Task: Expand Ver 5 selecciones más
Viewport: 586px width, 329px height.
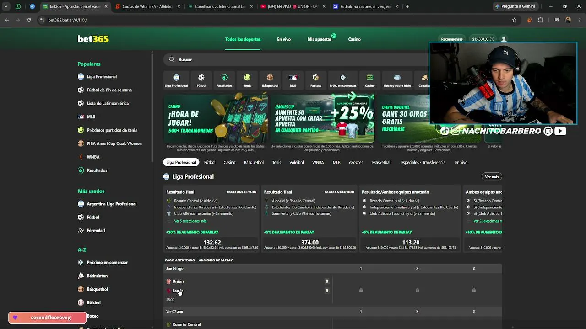Action: [x=190, y=221]
